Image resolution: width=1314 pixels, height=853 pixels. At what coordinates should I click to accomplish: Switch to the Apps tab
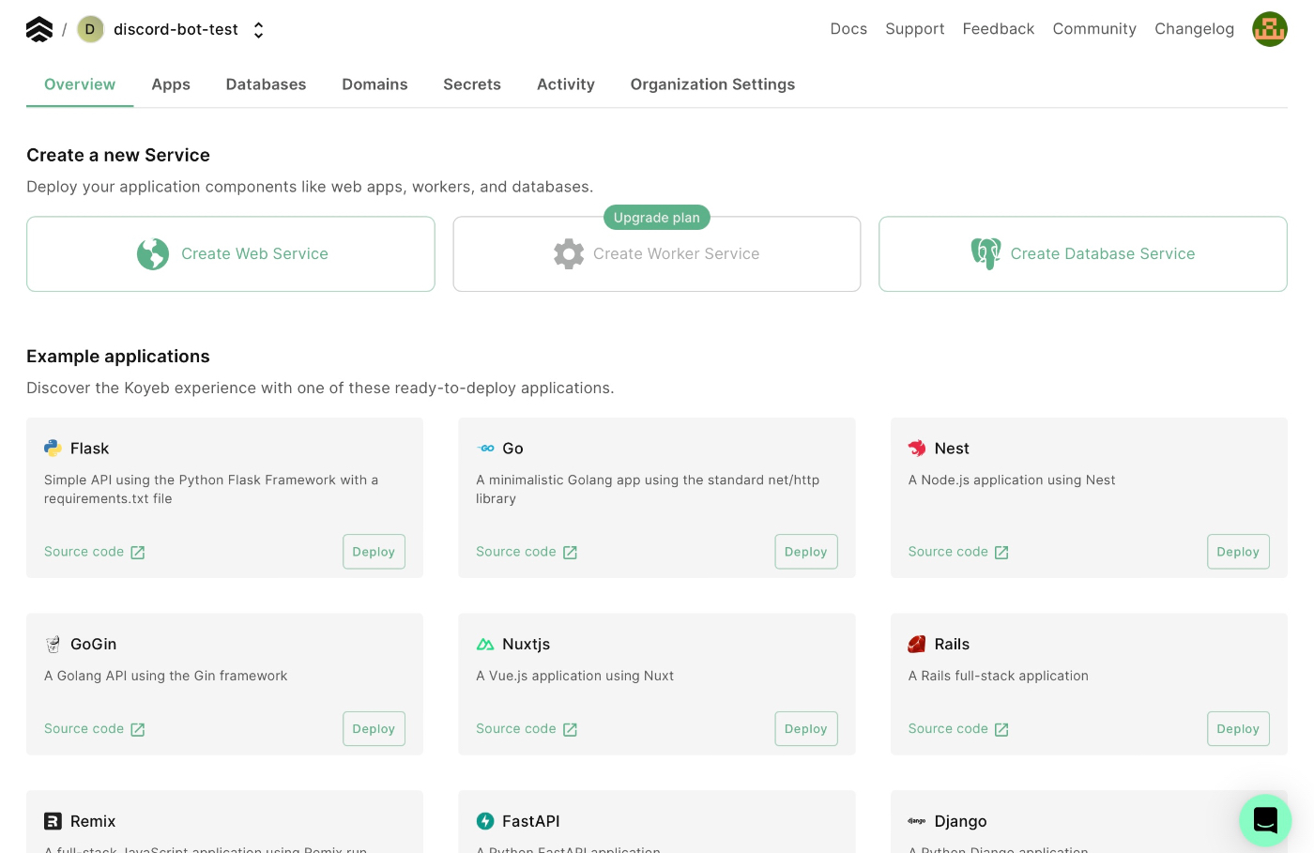(171, 84)
